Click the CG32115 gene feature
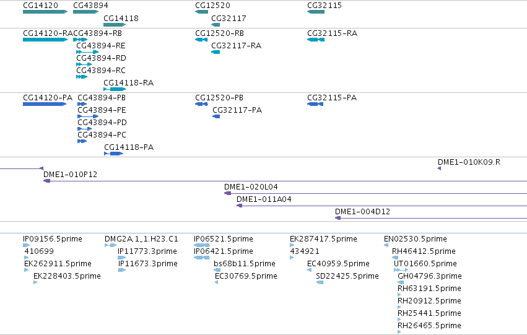527x335 pixels. point(316,12)
